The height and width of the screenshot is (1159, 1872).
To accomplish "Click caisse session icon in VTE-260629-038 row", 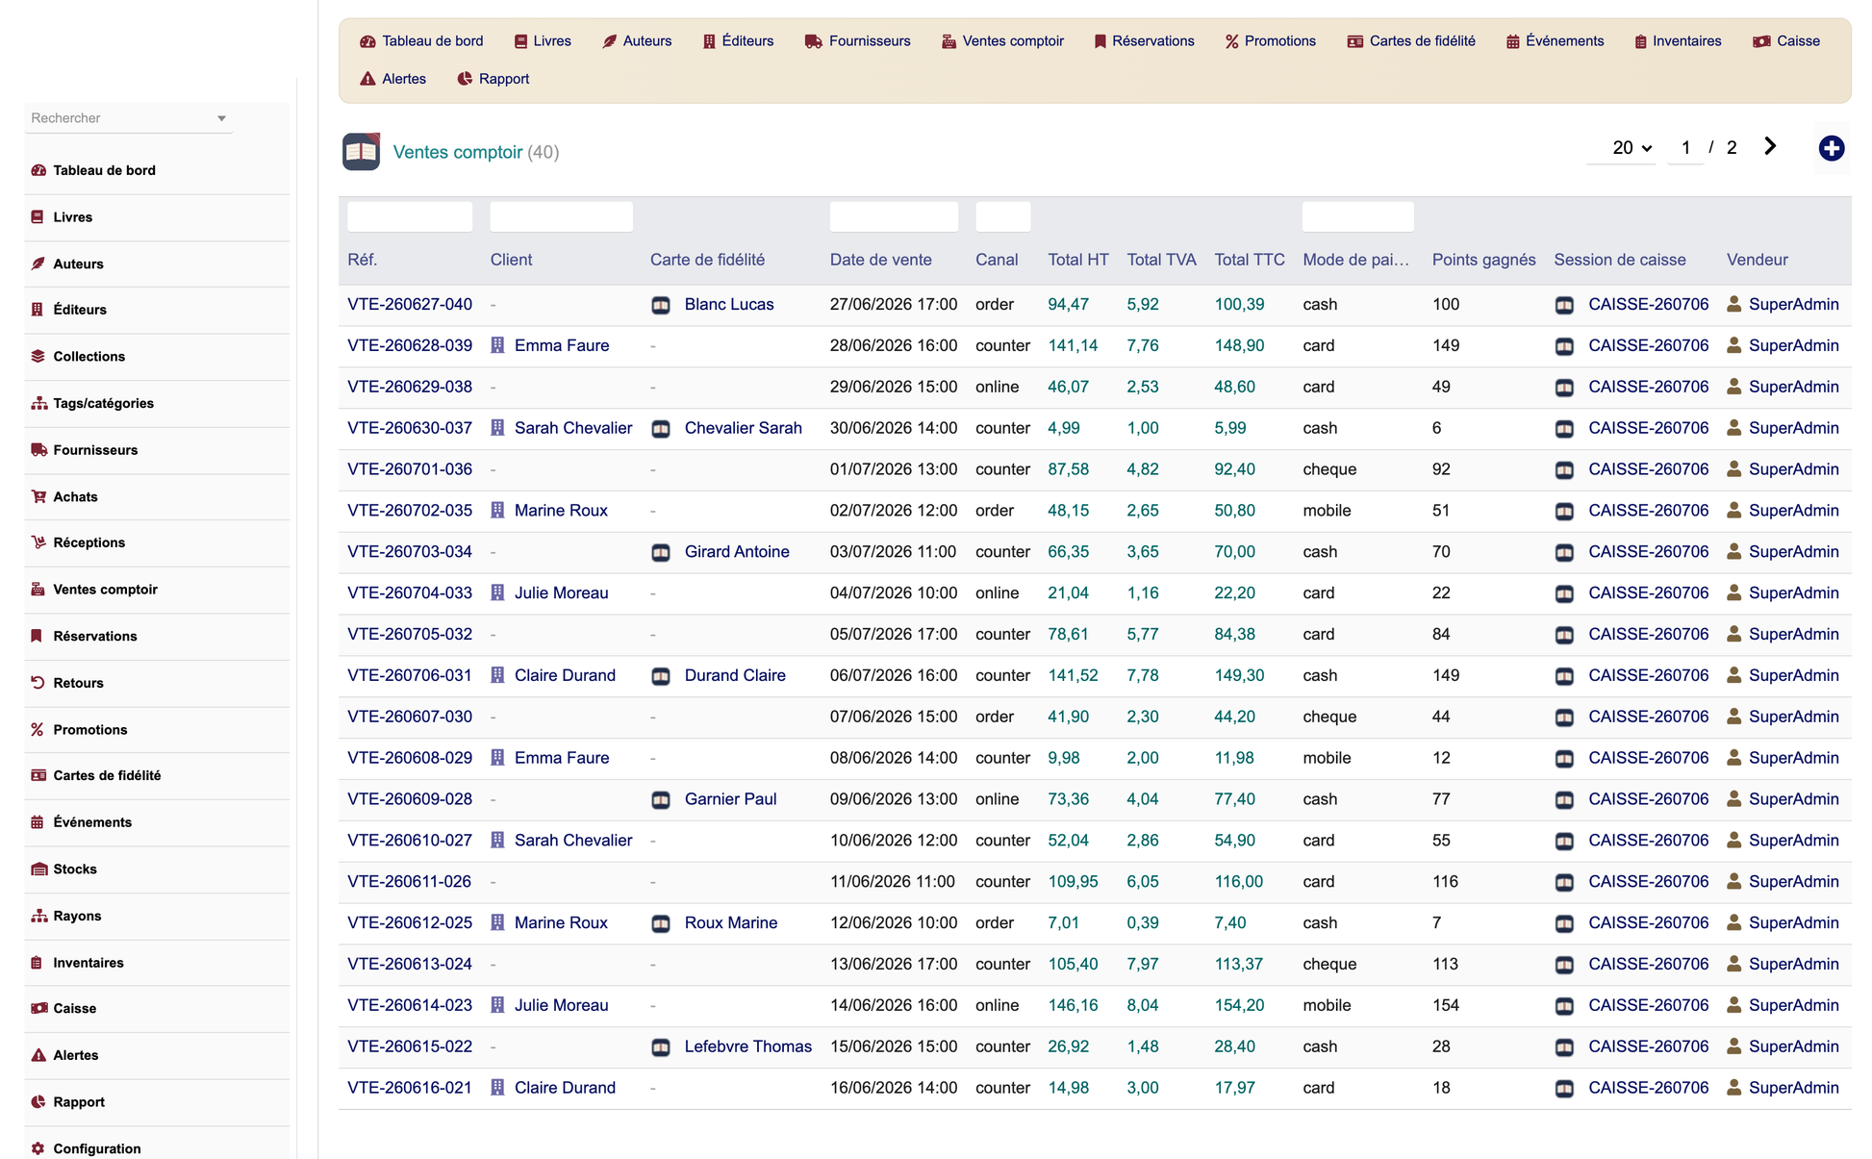I will (x=1564, y=388).
